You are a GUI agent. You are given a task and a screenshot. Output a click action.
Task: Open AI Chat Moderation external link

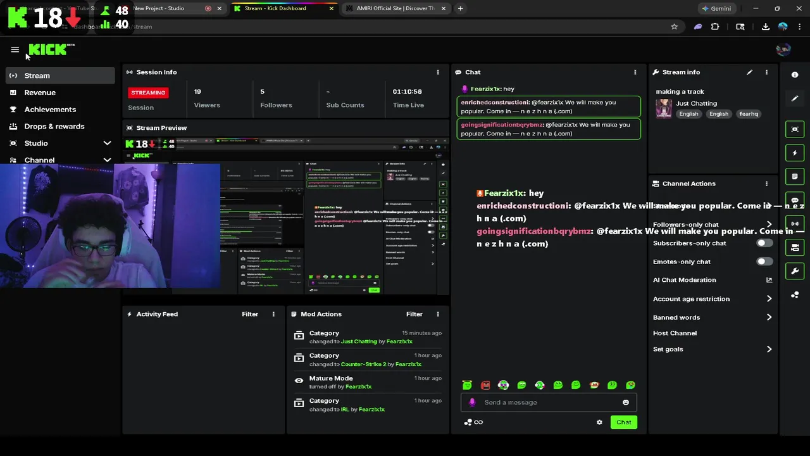point(769,280)
